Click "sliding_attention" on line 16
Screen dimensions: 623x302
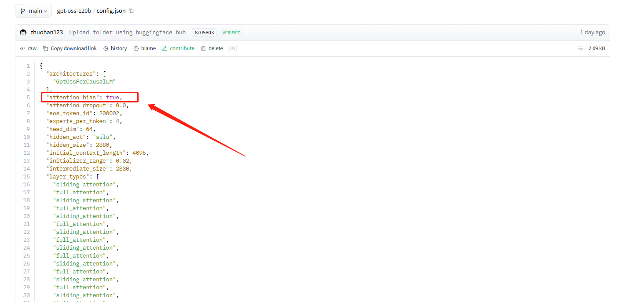click(84, 185)
